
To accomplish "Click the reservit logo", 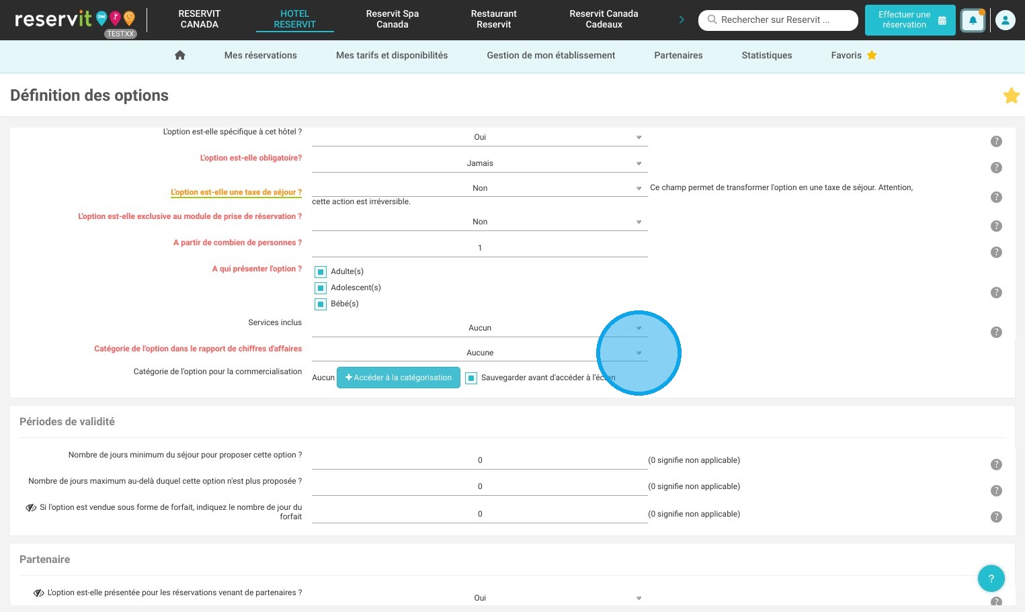I will pos(75,20).
